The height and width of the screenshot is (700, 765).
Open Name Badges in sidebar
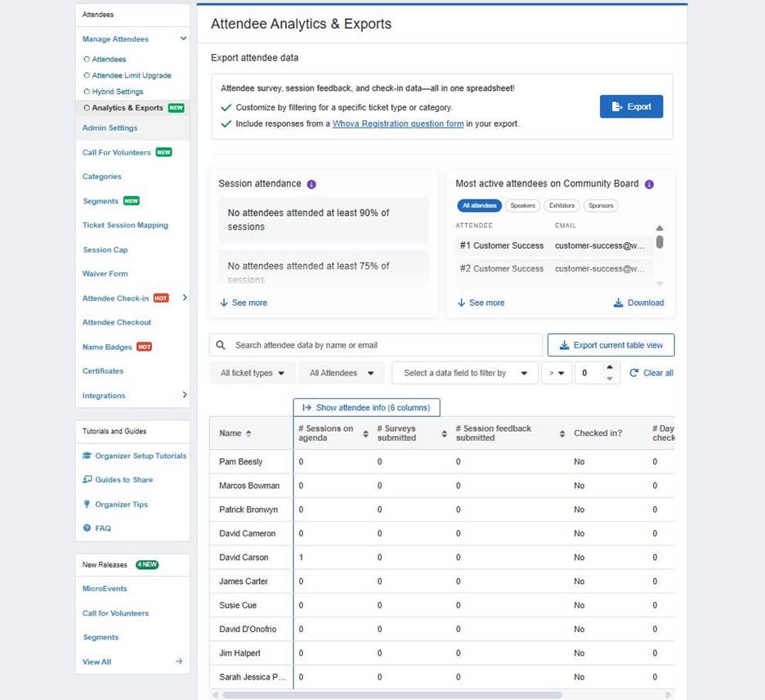point(107,347)
